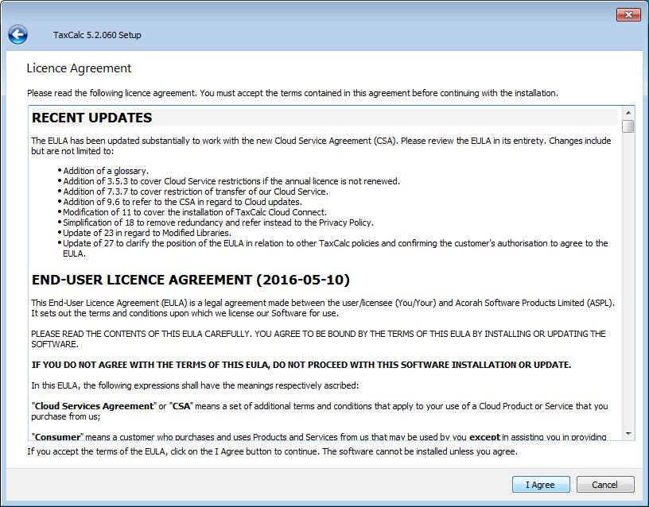Click the licence text scroll down arrow

[628, 434]
